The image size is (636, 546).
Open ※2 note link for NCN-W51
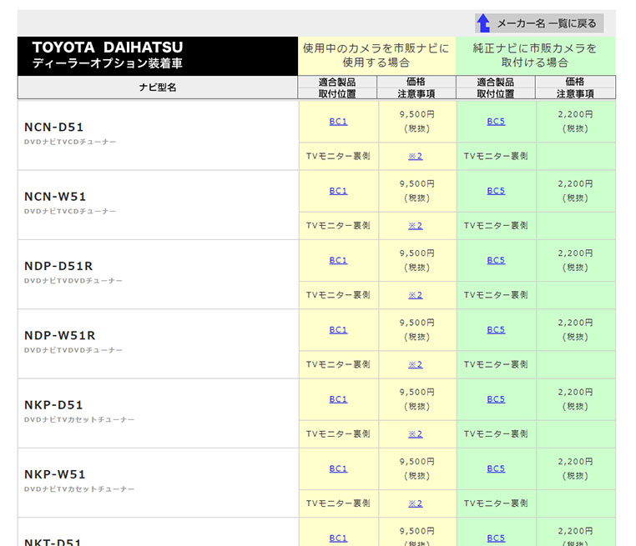[416, 226]
